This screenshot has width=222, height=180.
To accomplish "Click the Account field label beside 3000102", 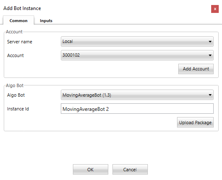I will coord(15,55).
